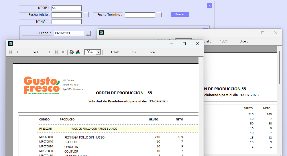Click the Fecha Termino input field
Image resolution: width=287 pixels, height=156 pixels.
click(140, 15)
